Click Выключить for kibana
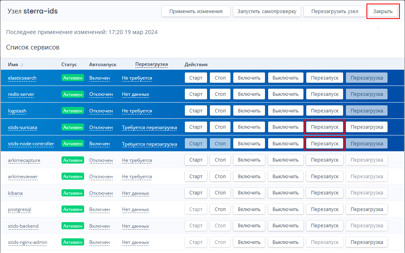The width and height of the screenshot is (405, 253). pyautogui.click(x=286, y=193)
